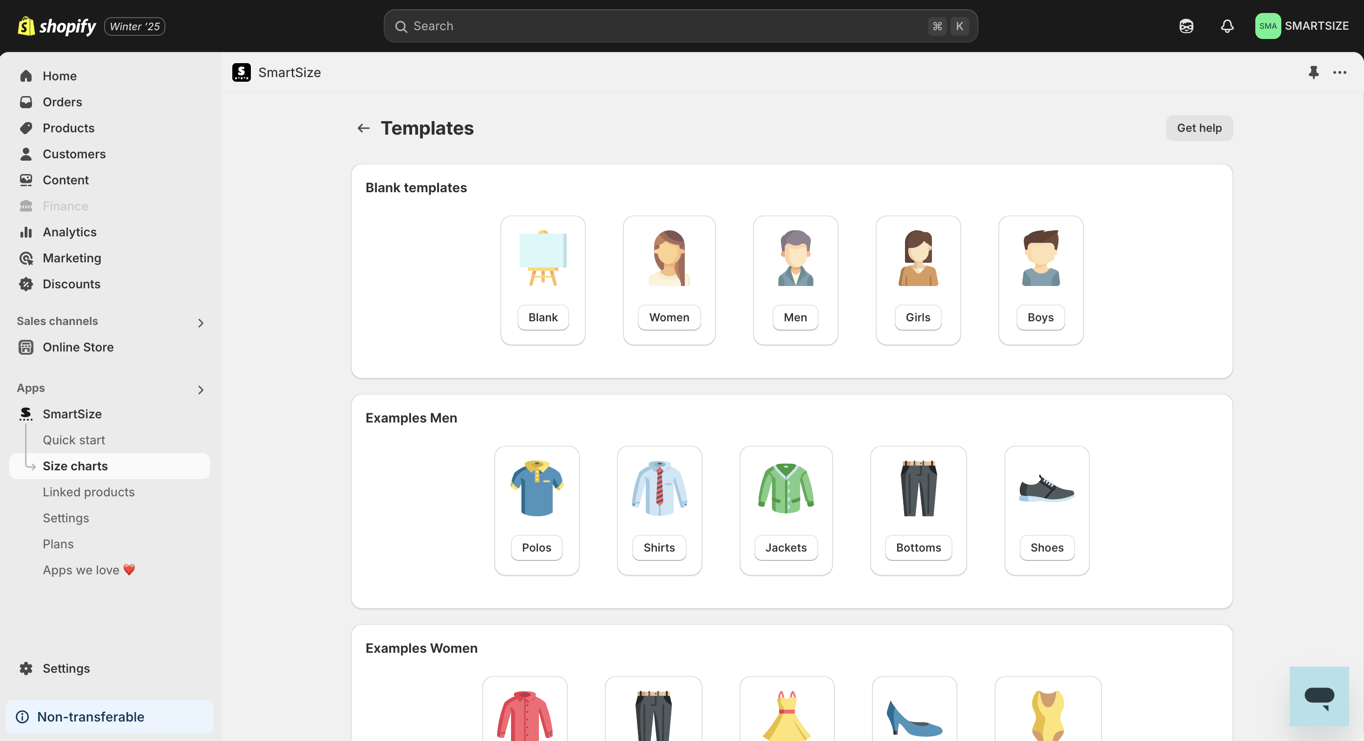Image resolution: width=1364 pixels, height=741 pixels.
Task: Select the Men avatar image
Action: (795, 258)
